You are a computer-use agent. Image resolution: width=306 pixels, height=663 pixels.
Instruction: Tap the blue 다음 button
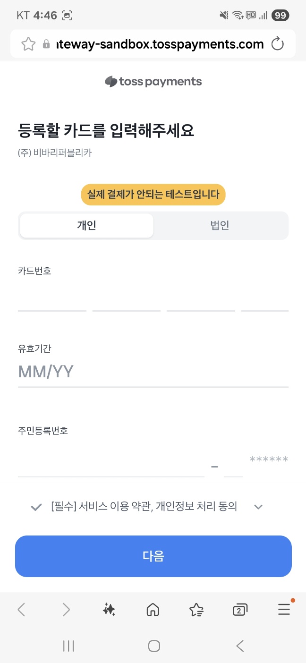153,556
